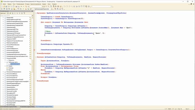Collapse the ПоказателиЕНВД tree node
Image resolution: width=195 pixels, height=110 pixels.
pyautogui.click(x=3, y=58)
